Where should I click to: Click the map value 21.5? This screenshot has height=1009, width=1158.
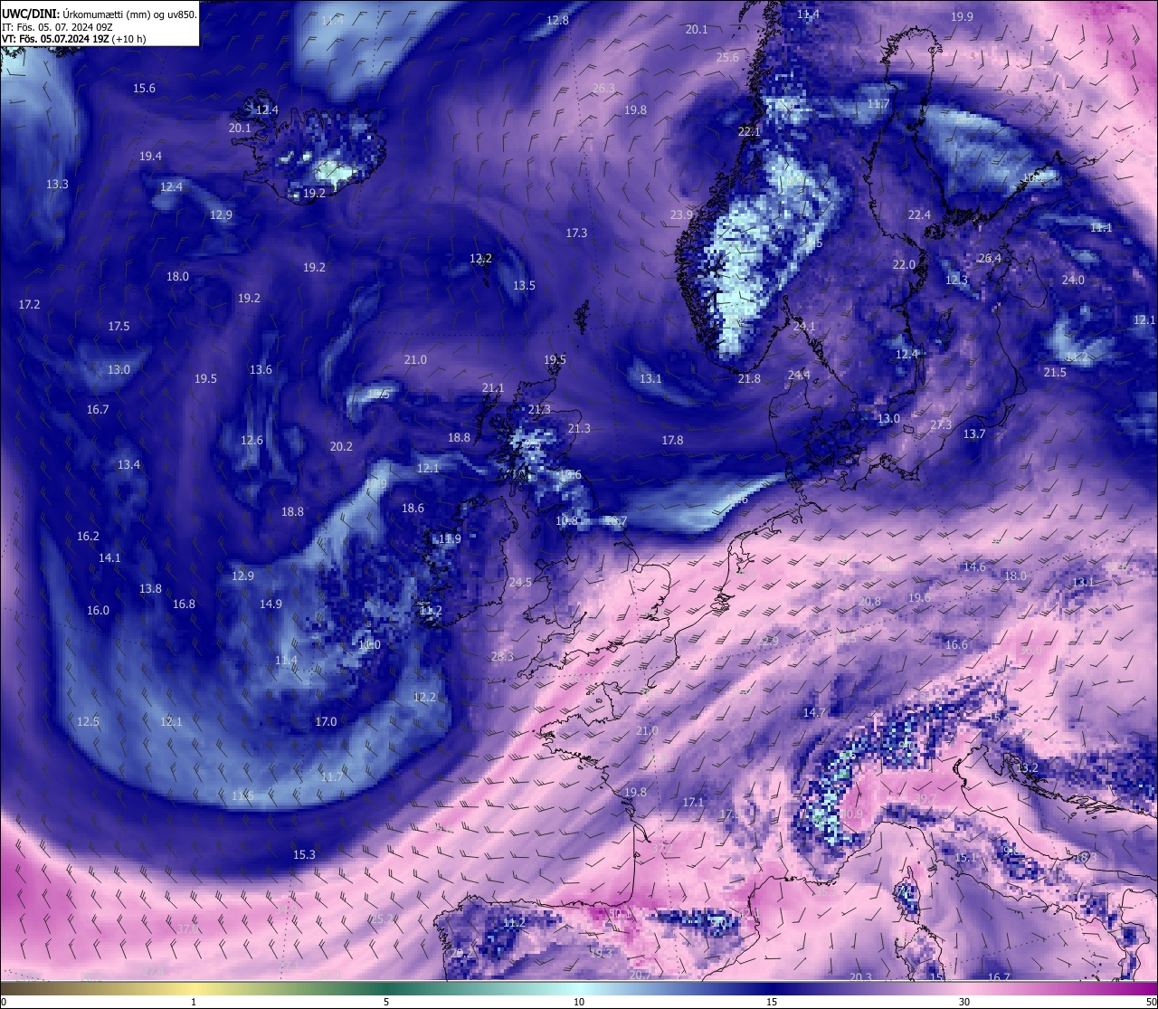(1055, 372)
